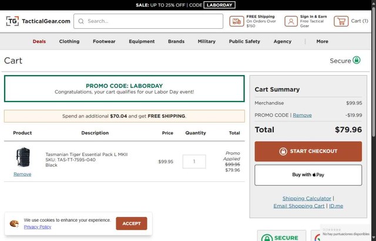
Task: Click the quantity field showing 1
Action: [x=194, y=161]
